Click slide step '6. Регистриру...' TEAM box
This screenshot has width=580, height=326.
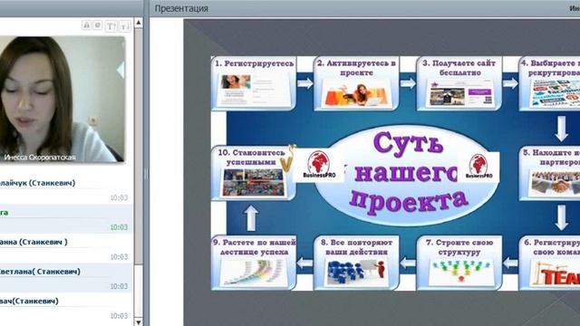(x=550, y=263)
